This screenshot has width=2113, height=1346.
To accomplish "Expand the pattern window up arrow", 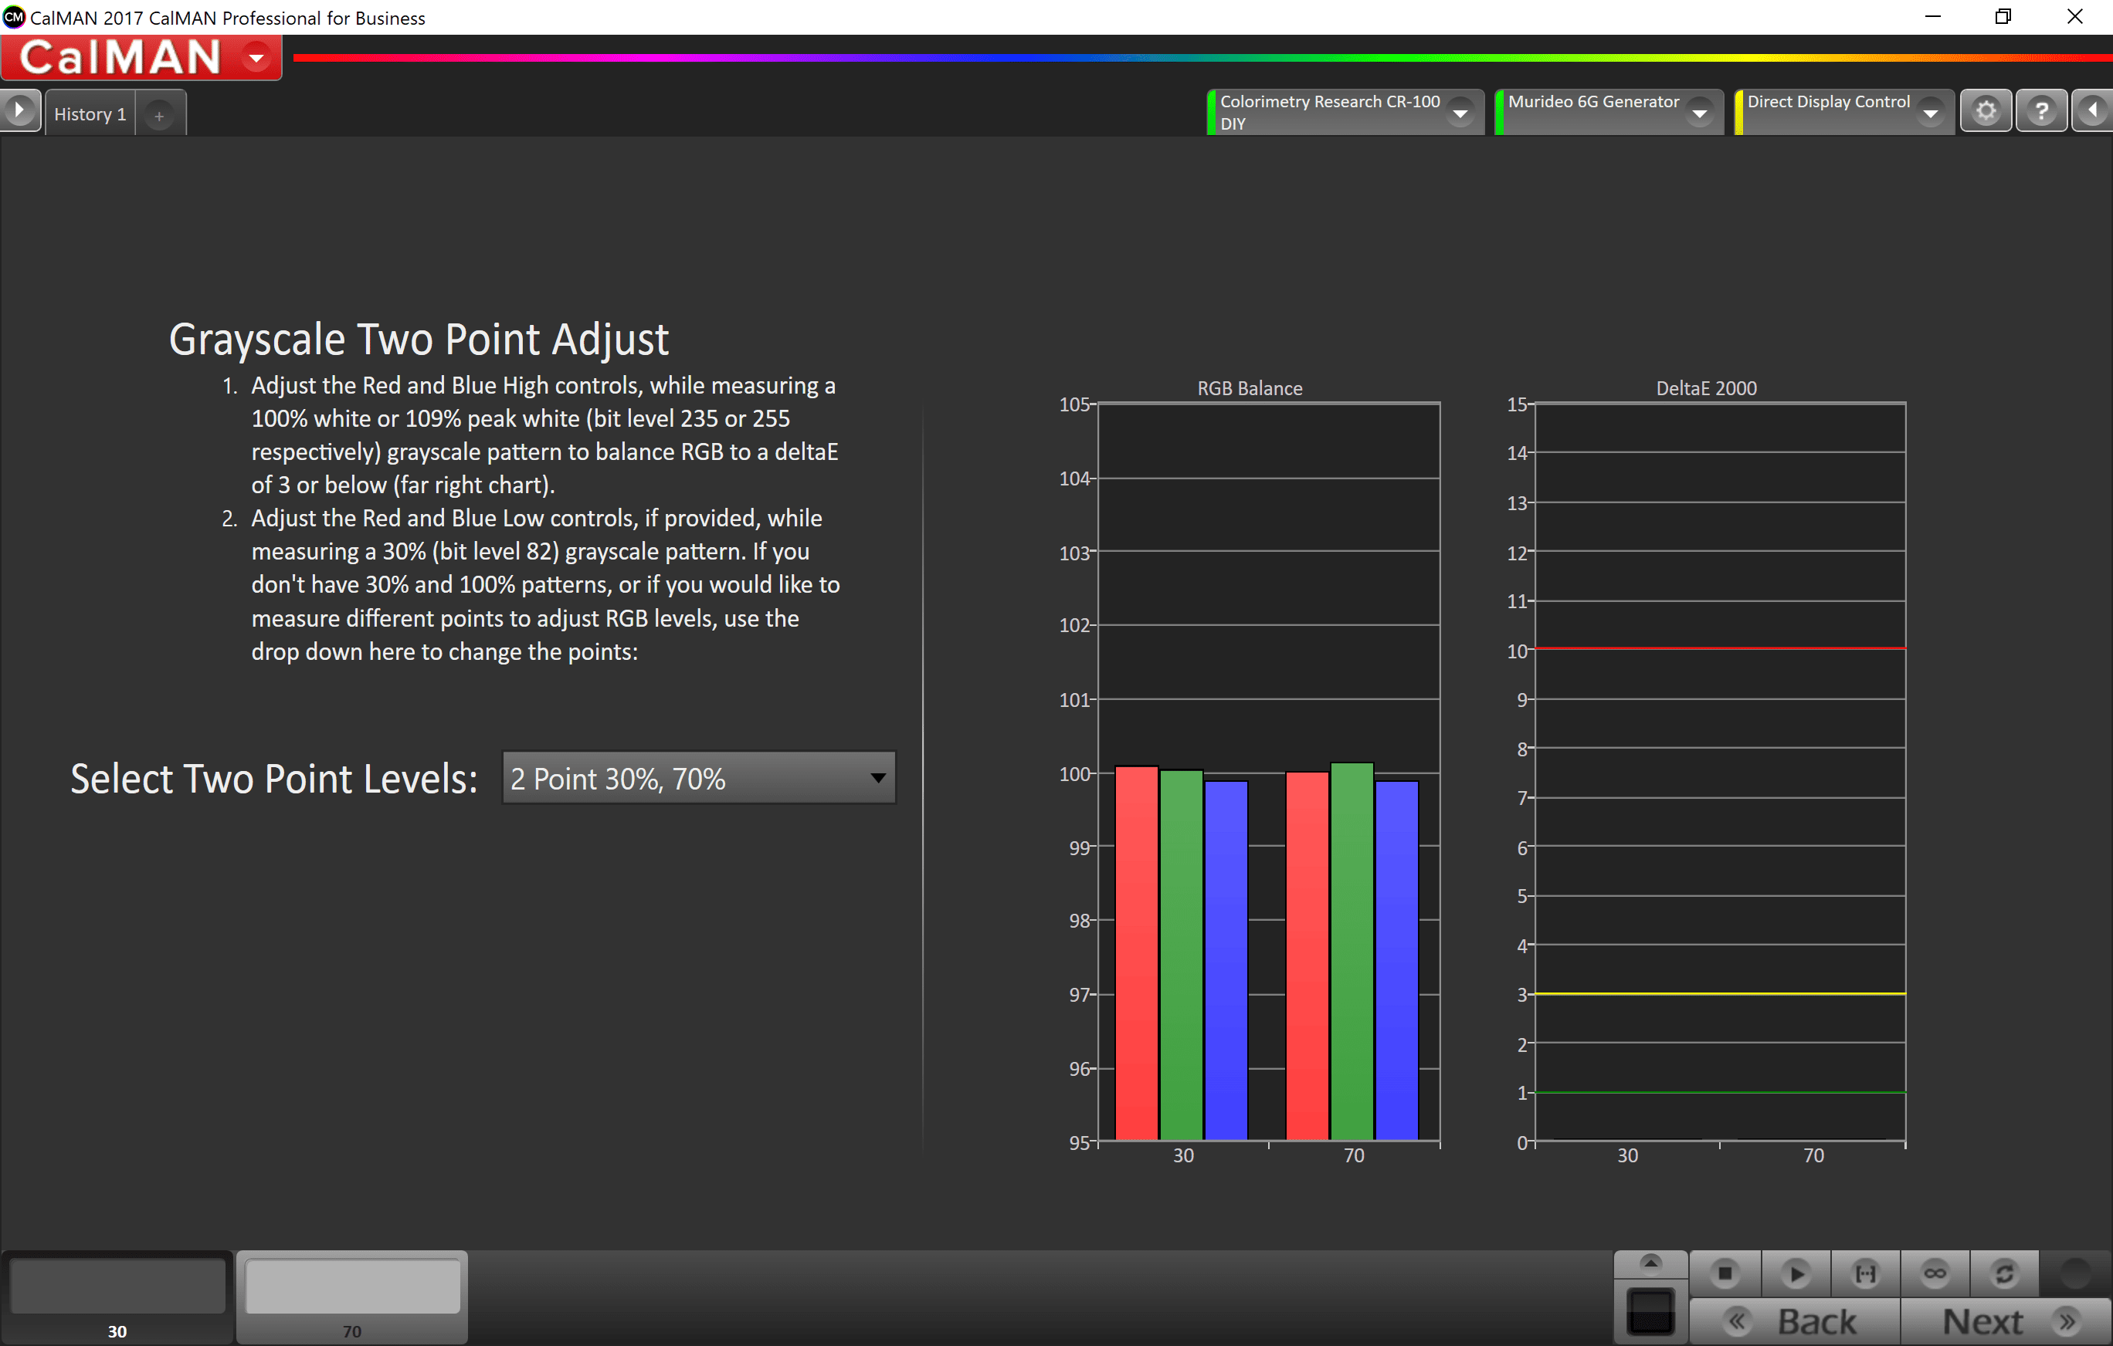I will coord(1650,1263).
